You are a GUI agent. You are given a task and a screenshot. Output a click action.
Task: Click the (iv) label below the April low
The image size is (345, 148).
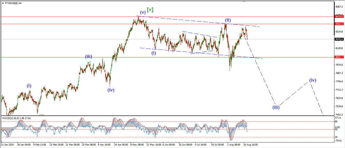coord(111,90)
